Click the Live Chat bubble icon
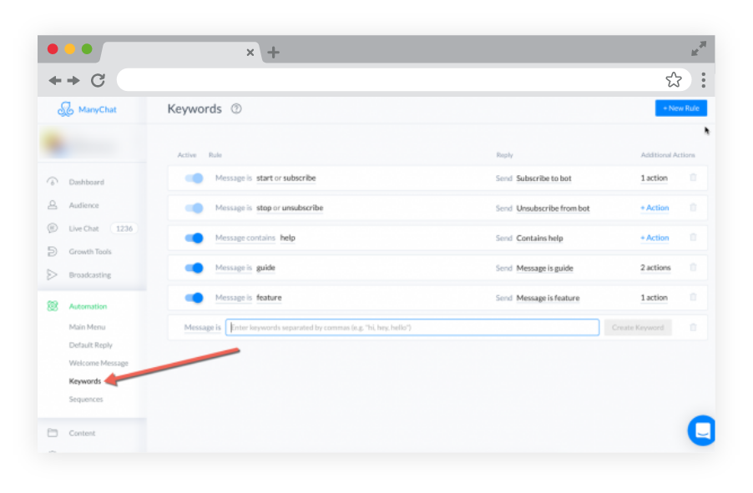 point(53,228)
